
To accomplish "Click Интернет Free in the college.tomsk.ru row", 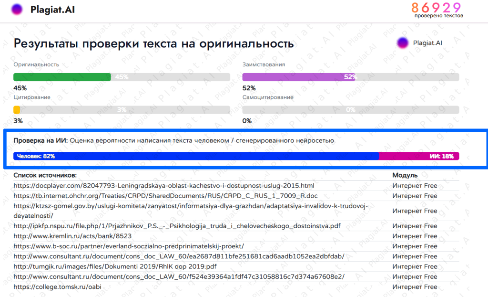I will coord(415,286).
